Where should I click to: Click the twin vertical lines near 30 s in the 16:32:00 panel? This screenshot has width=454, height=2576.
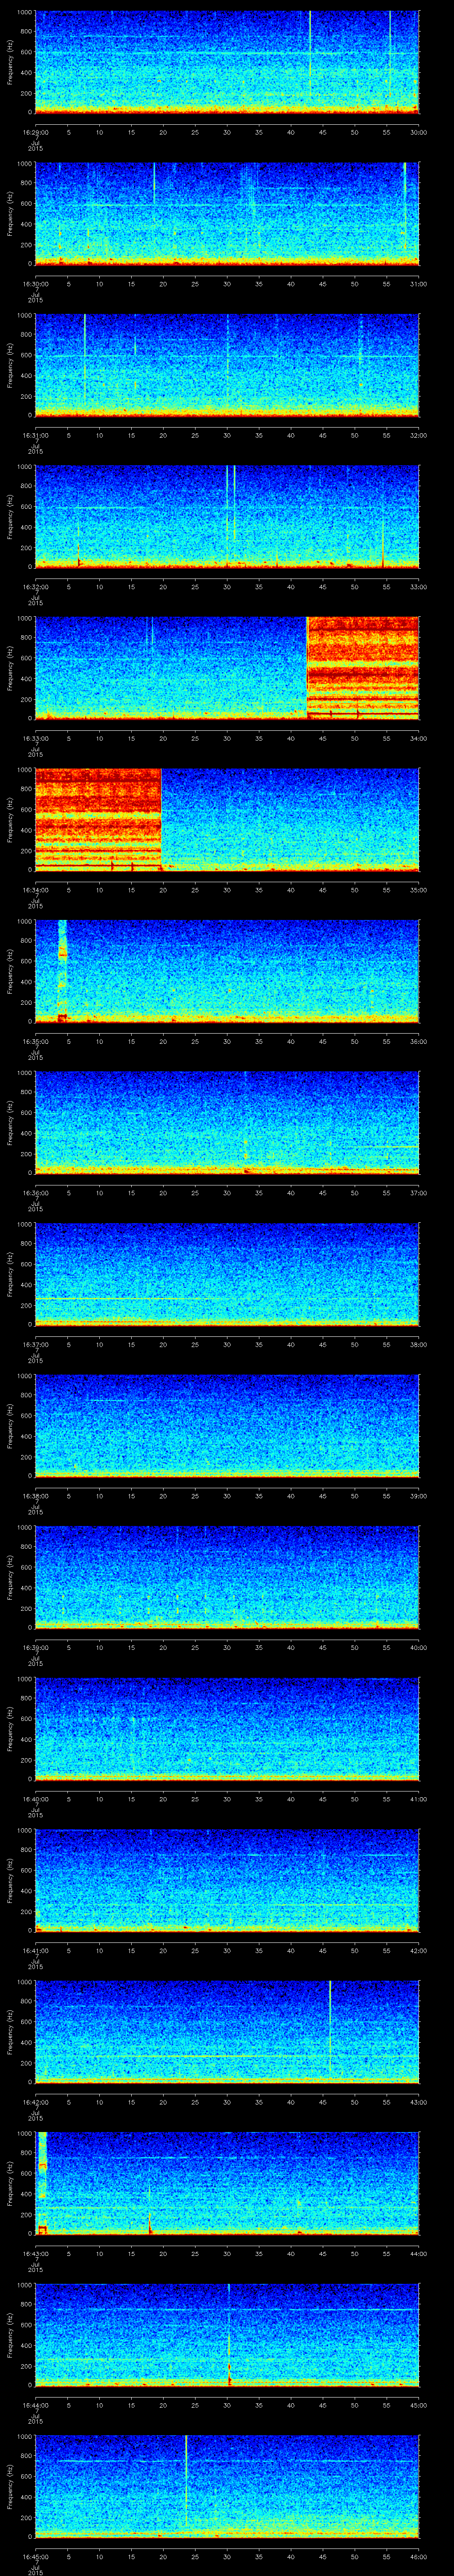231,517
